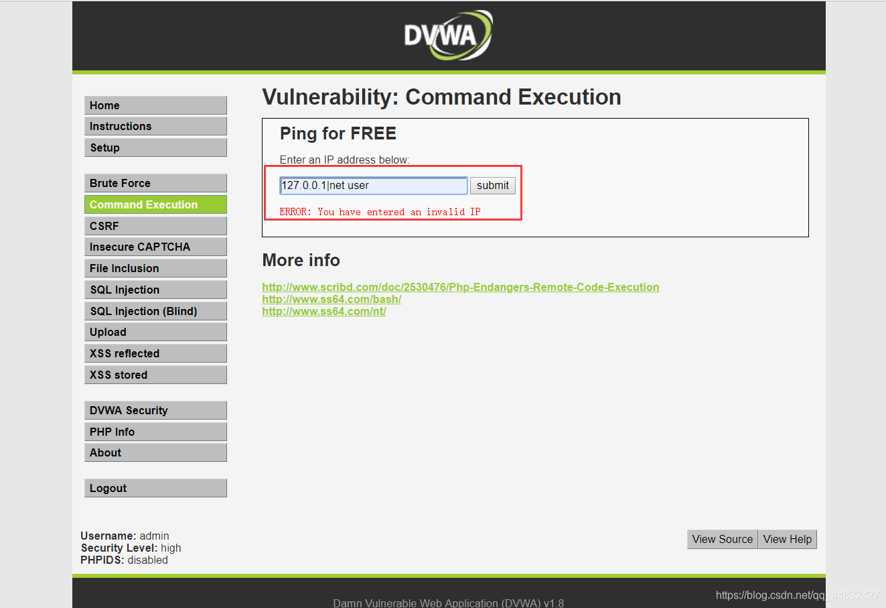The height and width of the screenshot is (608, 886).
Task: Click the View Help button
Action: click(x=788, y=539)
